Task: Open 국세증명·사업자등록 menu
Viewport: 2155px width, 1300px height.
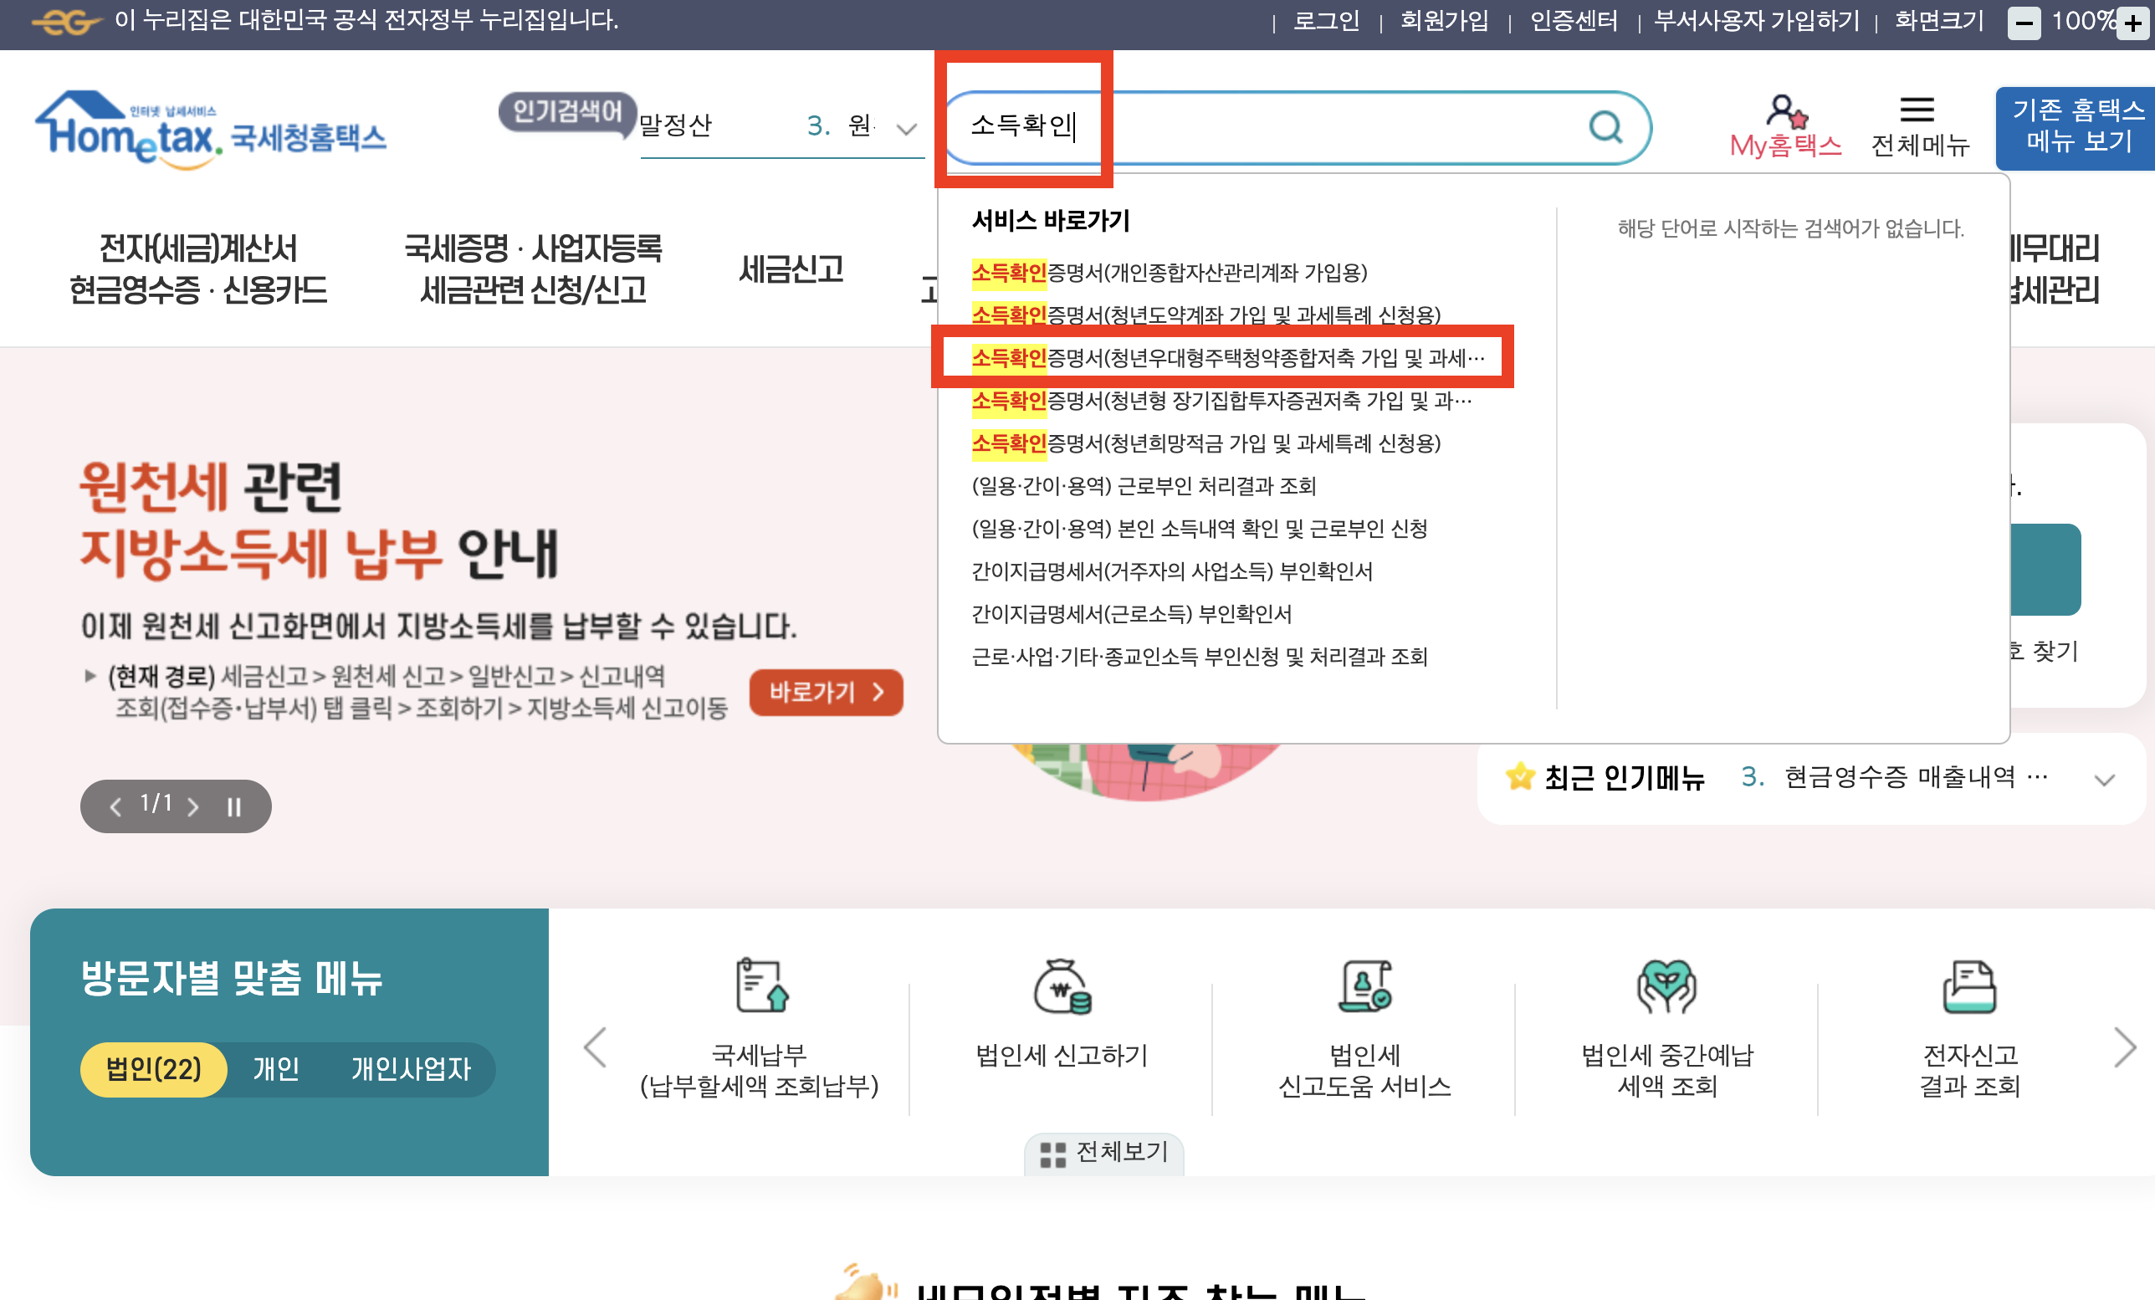Action: (533, 269)
